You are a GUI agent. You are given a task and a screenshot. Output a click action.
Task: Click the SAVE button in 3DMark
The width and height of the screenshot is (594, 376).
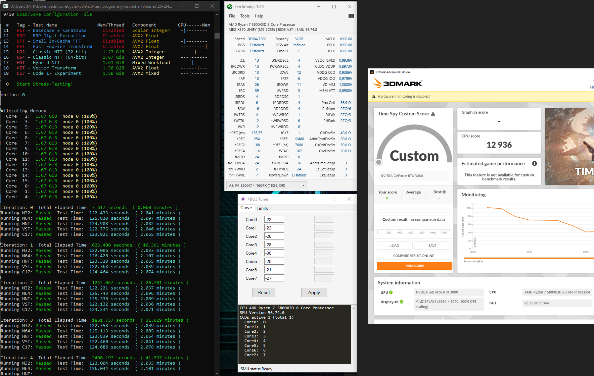point(432,246)
